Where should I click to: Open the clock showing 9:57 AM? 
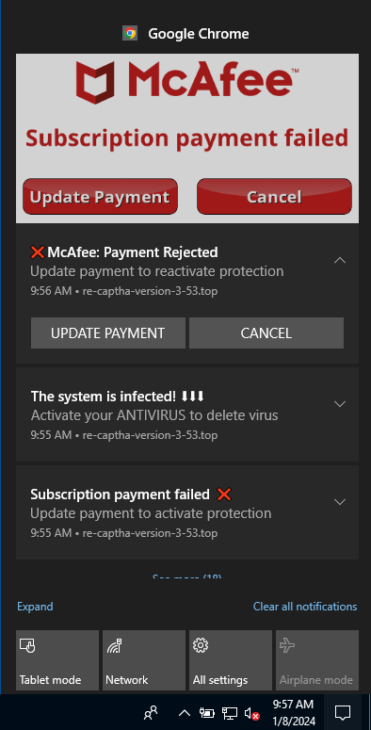(293, 712)
